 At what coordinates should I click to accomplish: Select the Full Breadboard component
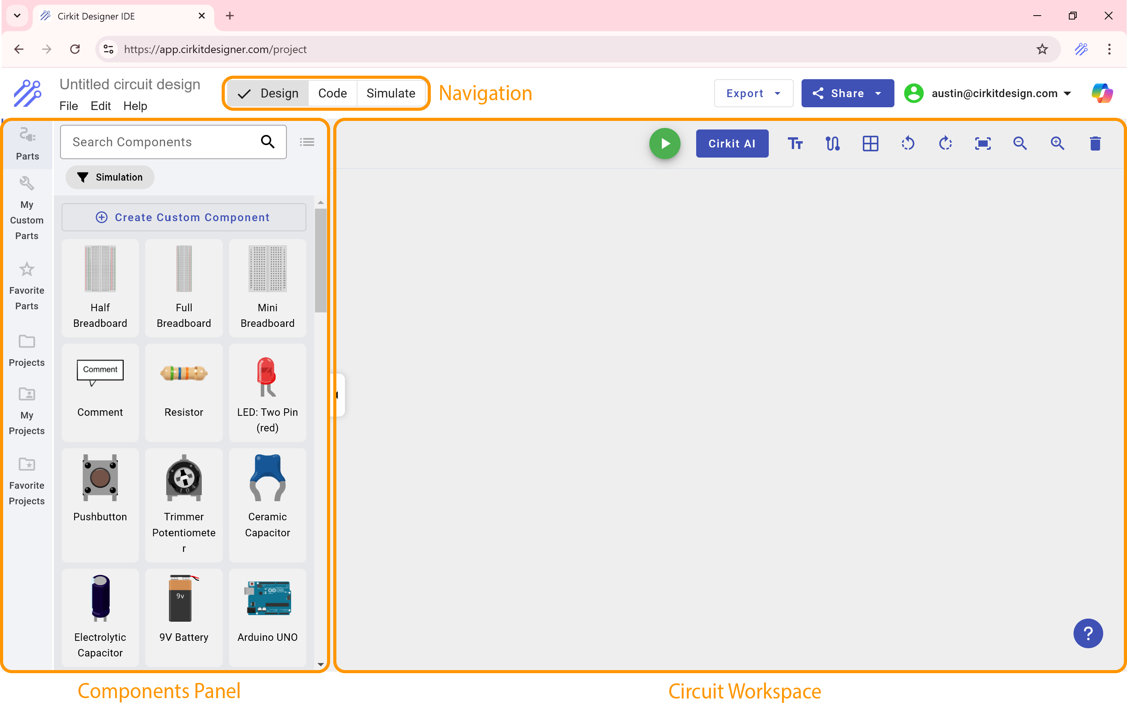(x=184, y=288)
